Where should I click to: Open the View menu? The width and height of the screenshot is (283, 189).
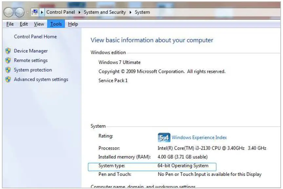click(39, 24)
